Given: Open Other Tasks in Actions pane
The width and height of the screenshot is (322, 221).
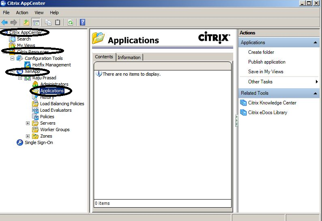Looking at the screenshot, I should point(260,82).
